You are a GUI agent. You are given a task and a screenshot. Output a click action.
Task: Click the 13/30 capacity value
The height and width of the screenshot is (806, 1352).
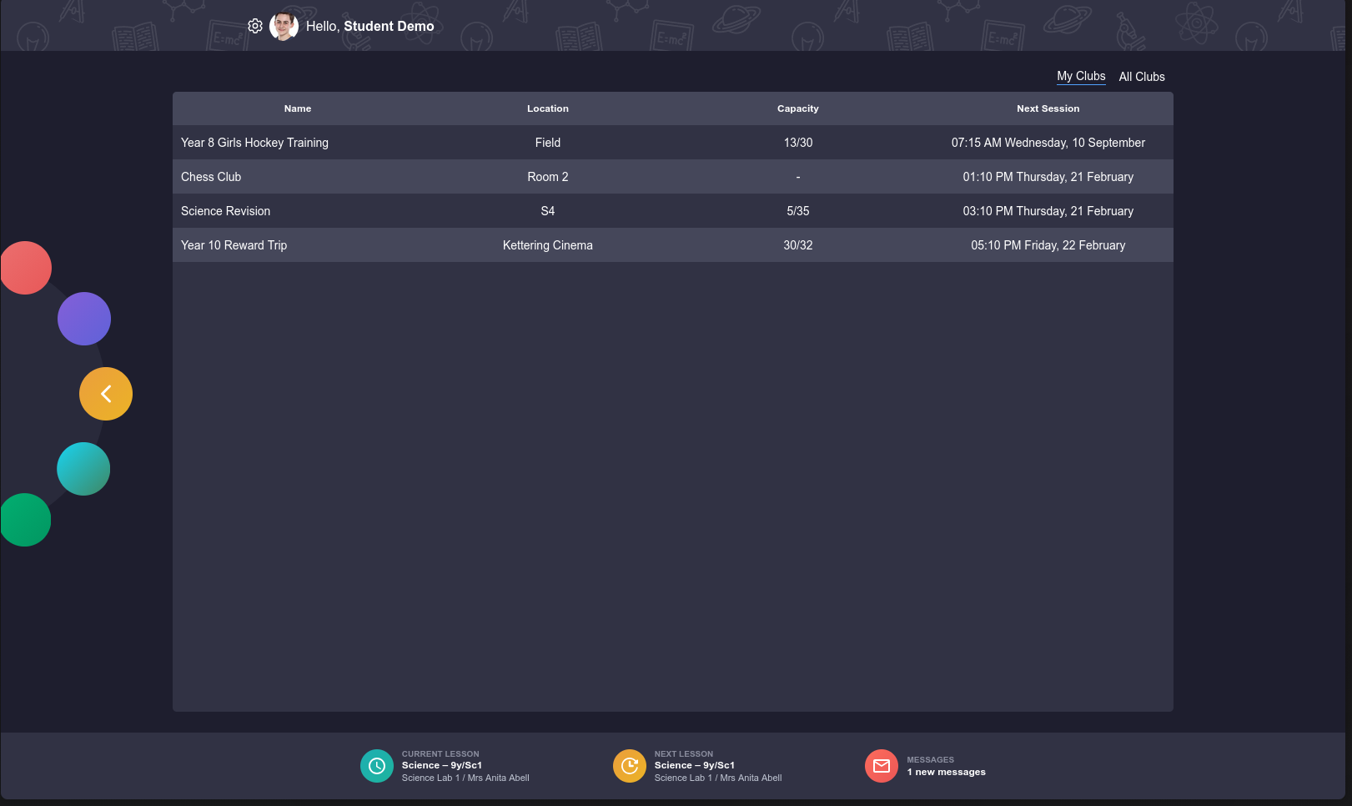click(x=798, y=143)
